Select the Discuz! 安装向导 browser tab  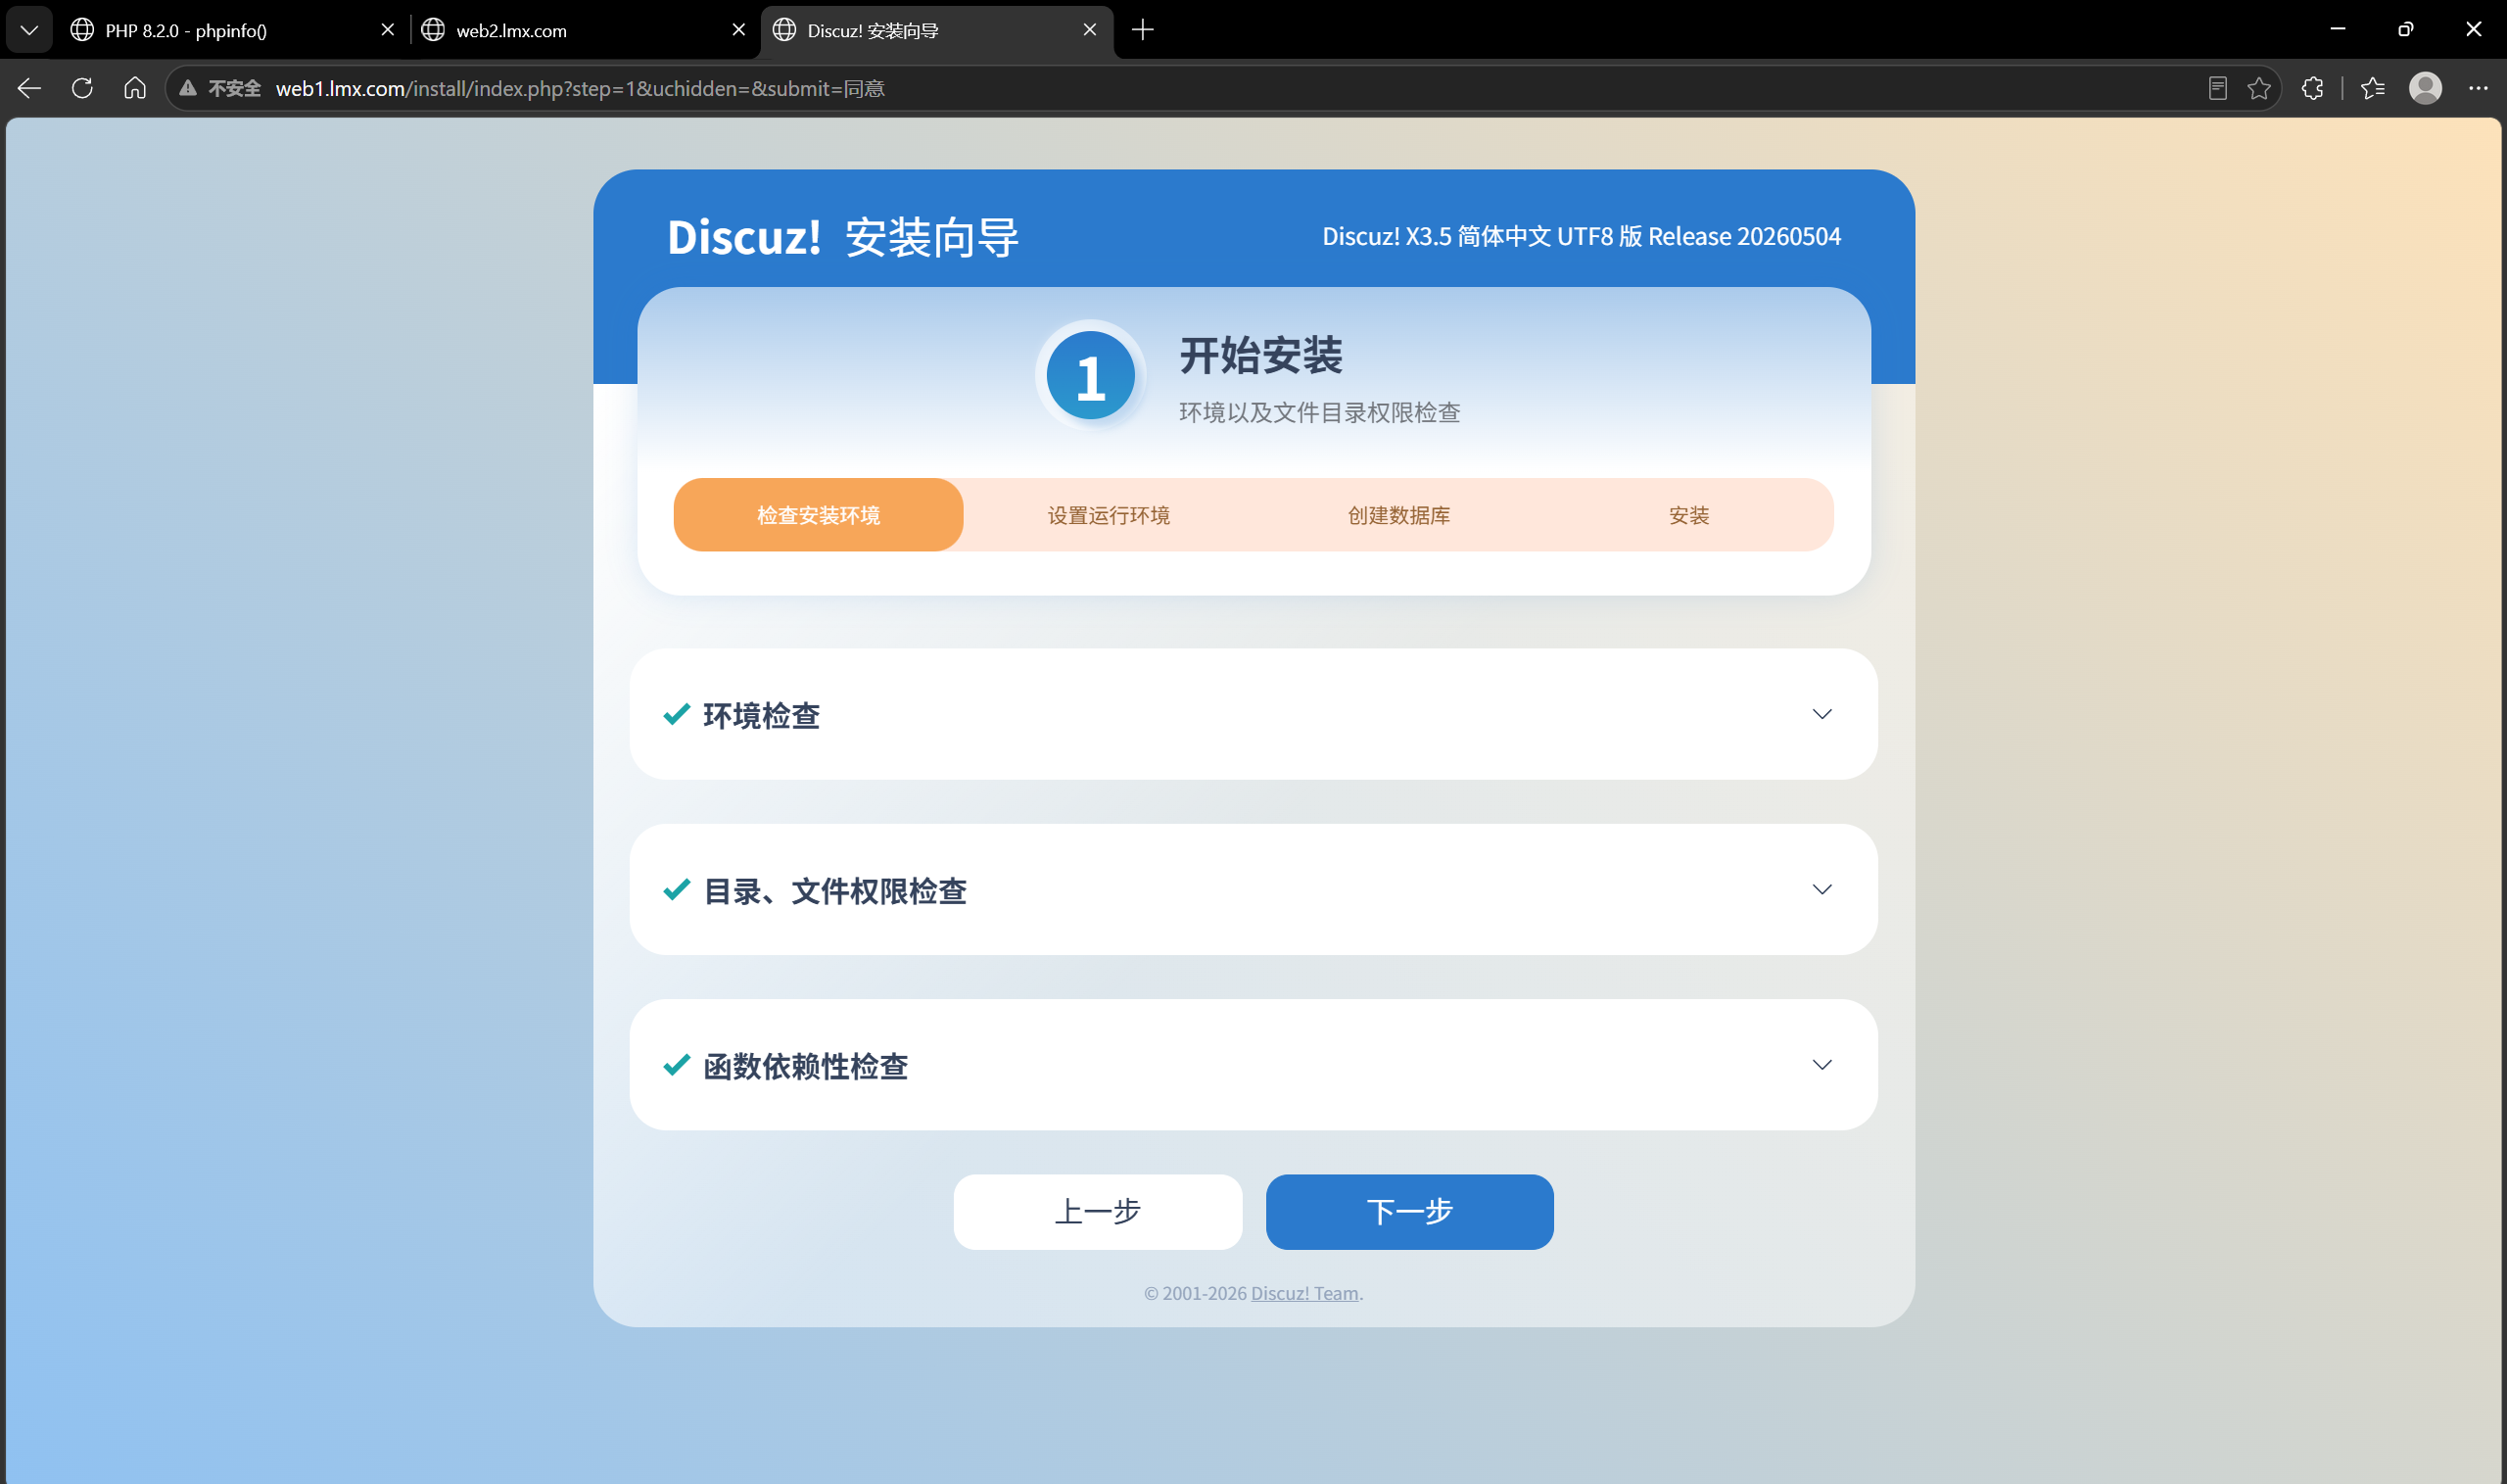(x=936, y=30)
